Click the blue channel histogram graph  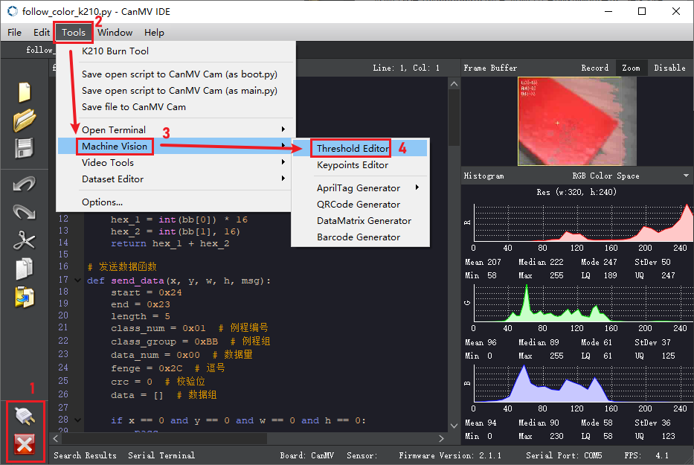pos(583,382)
